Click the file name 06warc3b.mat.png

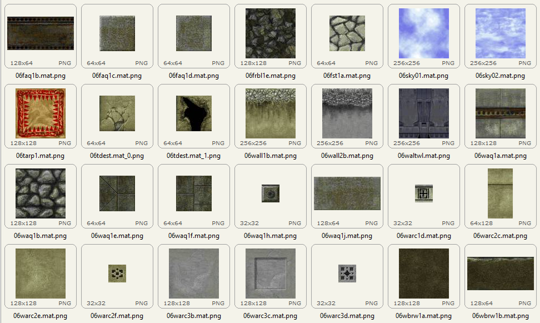pyautogui.click(x=194, y=316)
